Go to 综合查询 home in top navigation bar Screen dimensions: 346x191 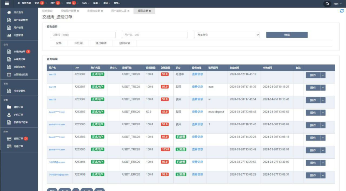click(24, 3)
